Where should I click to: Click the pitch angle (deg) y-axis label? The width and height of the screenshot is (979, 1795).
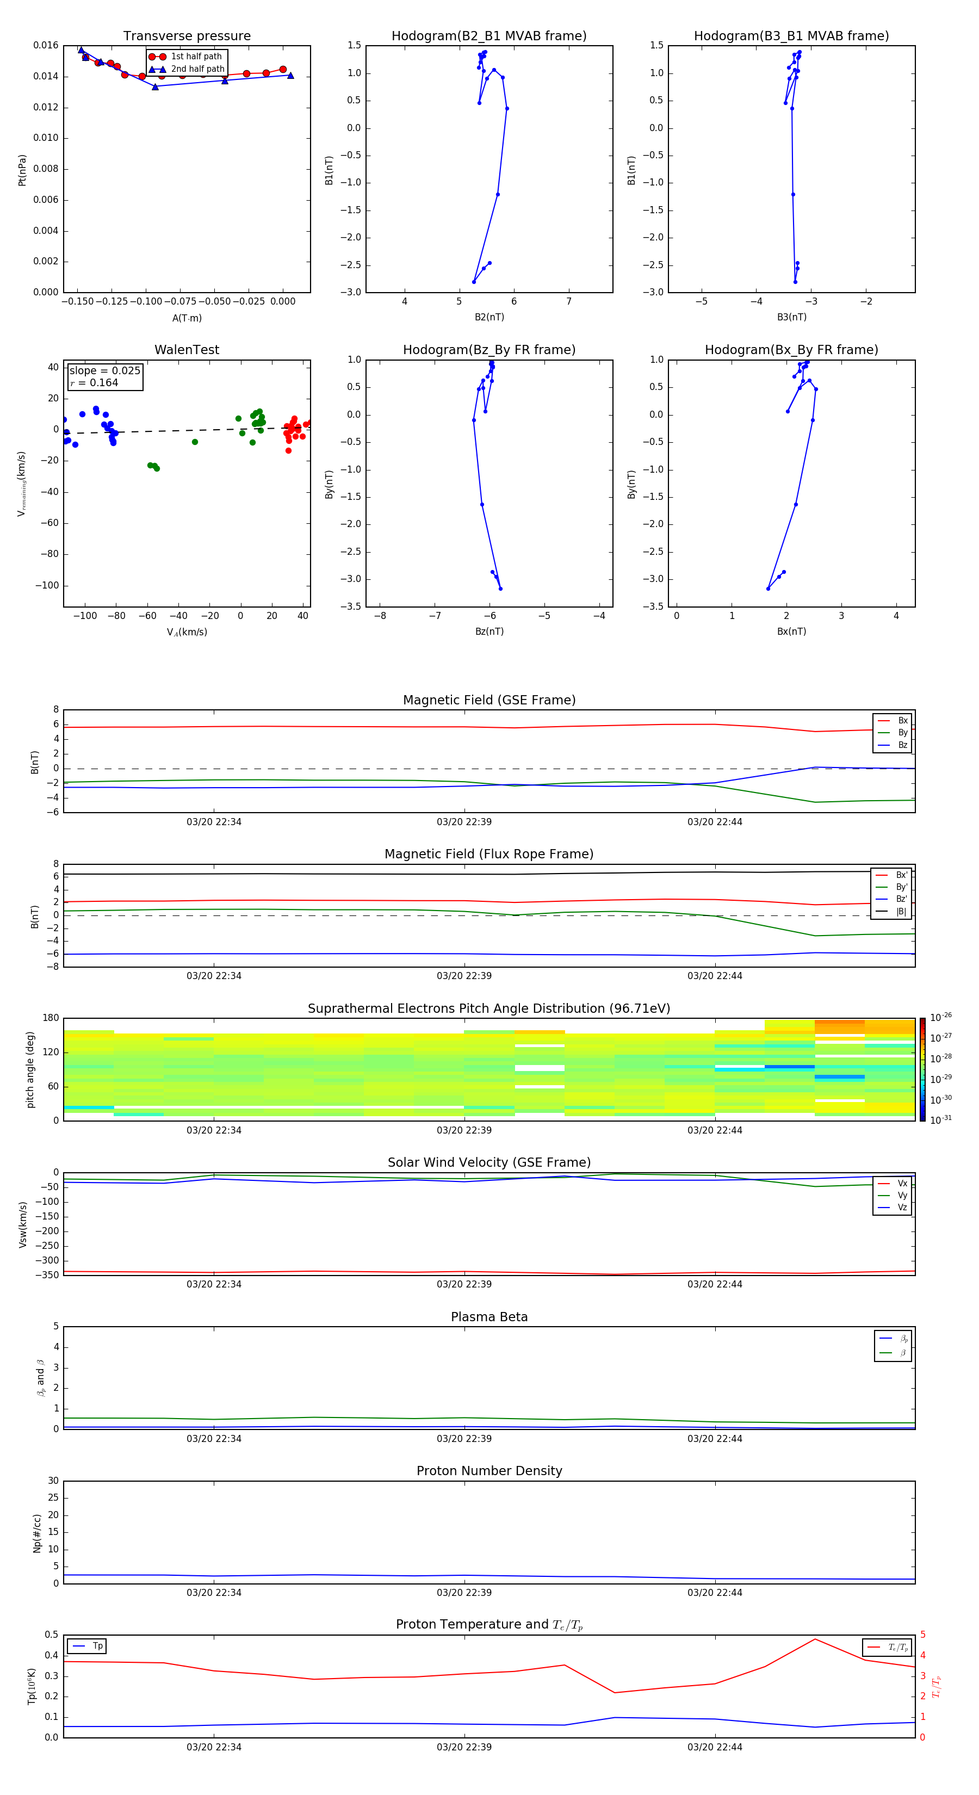point(30,1070)
